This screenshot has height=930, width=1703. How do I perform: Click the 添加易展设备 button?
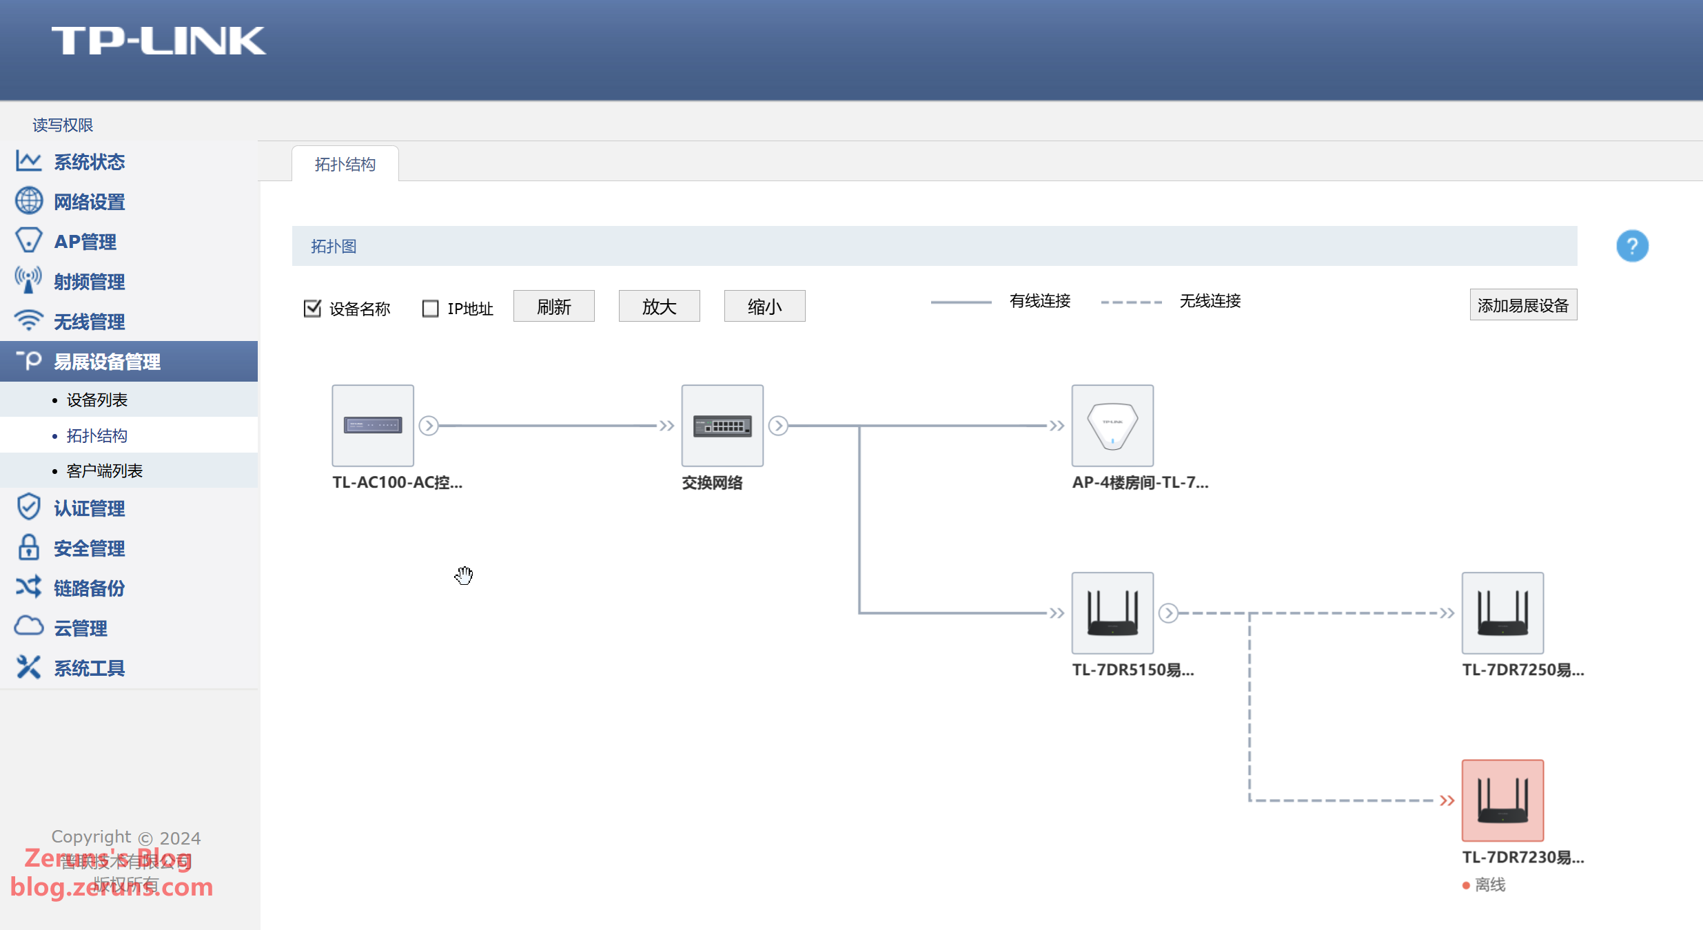[x=1523, y=304]
